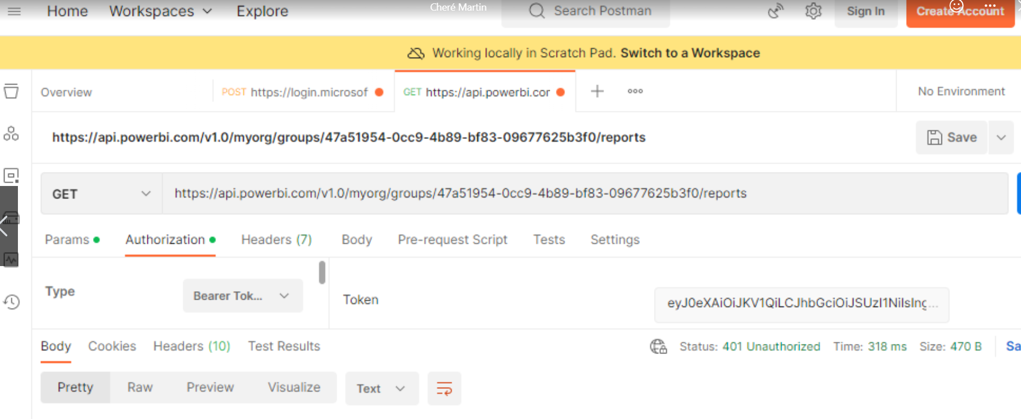The width and height of the screenshot is (1021, 419).
Task: Add a new request tab
Action: (x=597, y=91)
